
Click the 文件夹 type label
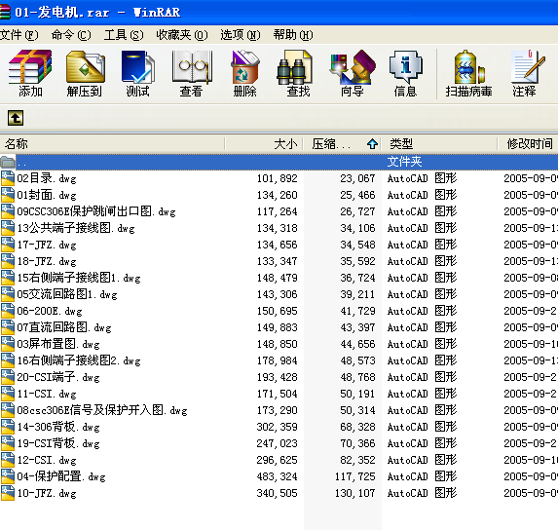[404, 162]
